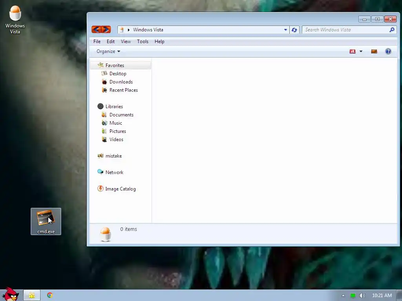Click the green tray status icon
The image size is (402, 301).
pyautogui.click(x=353, y=296)
